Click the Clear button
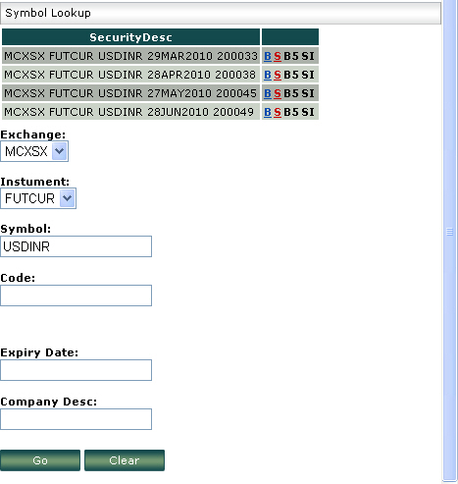The height and width of the screenshot is (484, 458). pyautogui.click(x=125, y=460)
